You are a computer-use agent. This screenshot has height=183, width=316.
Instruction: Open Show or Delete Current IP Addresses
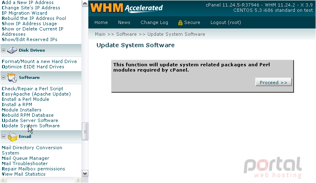[33, 31]
